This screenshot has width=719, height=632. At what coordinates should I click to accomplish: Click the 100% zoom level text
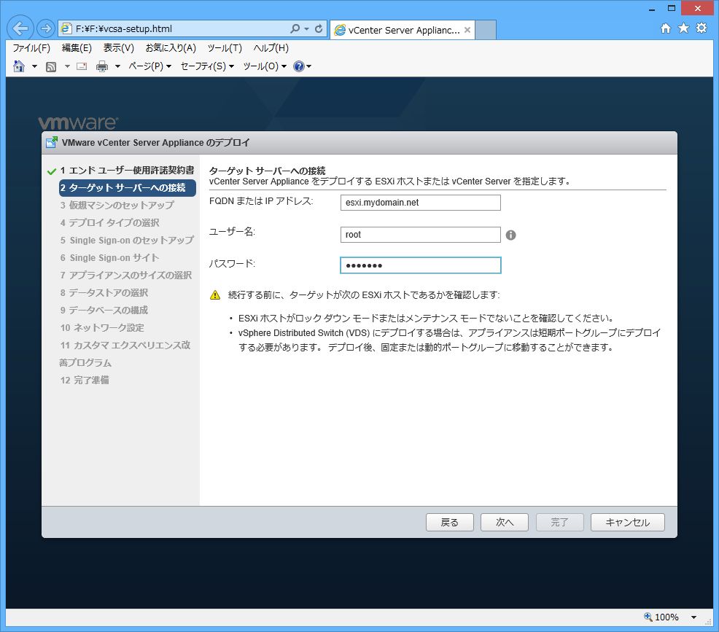point(666,617)
